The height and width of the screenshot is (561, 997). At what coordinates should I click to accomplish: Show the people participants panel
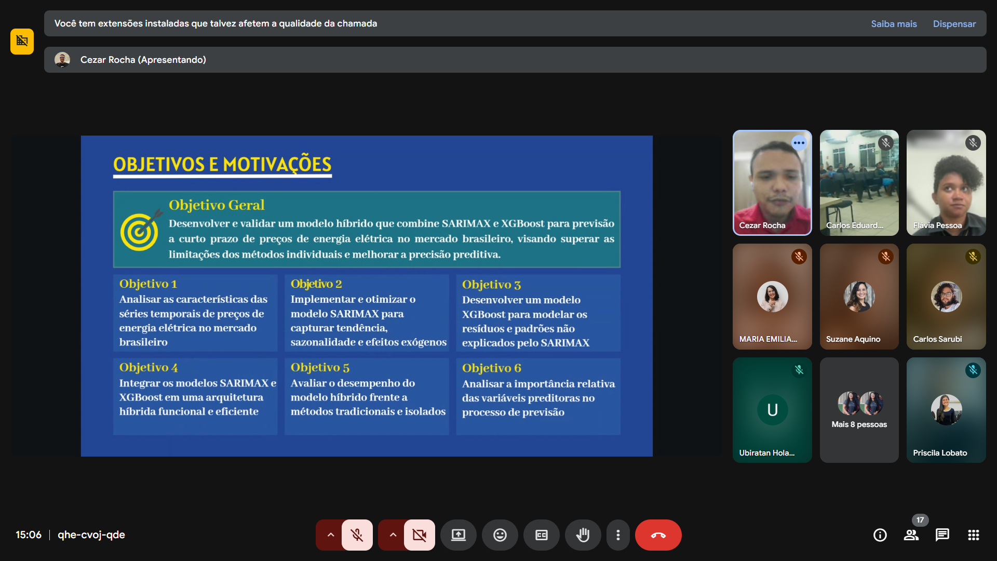tap(911, 535)
